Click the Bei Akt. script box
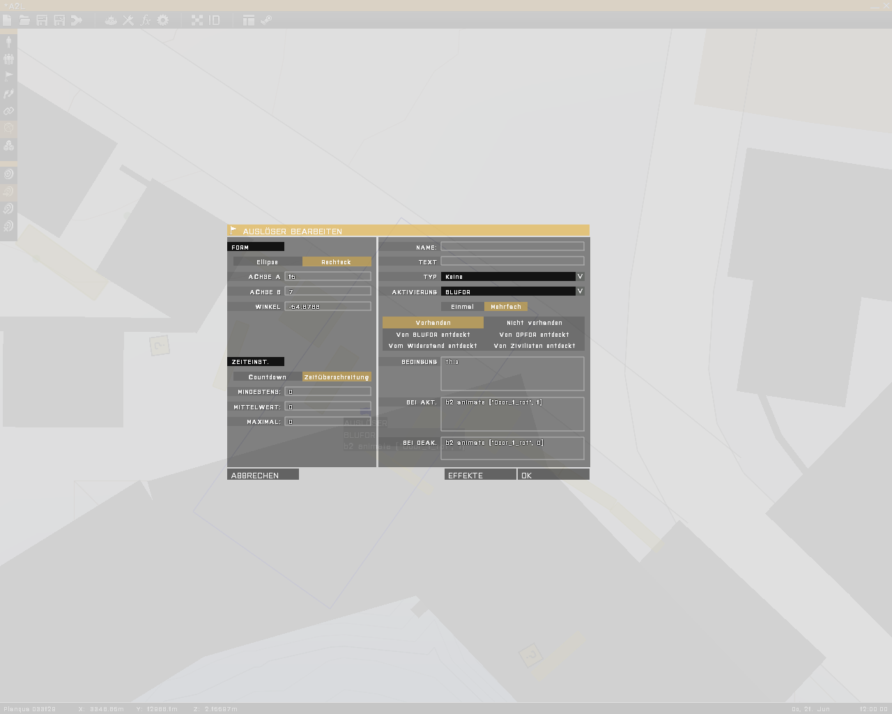The image size is (892, 714). (512, 414)
